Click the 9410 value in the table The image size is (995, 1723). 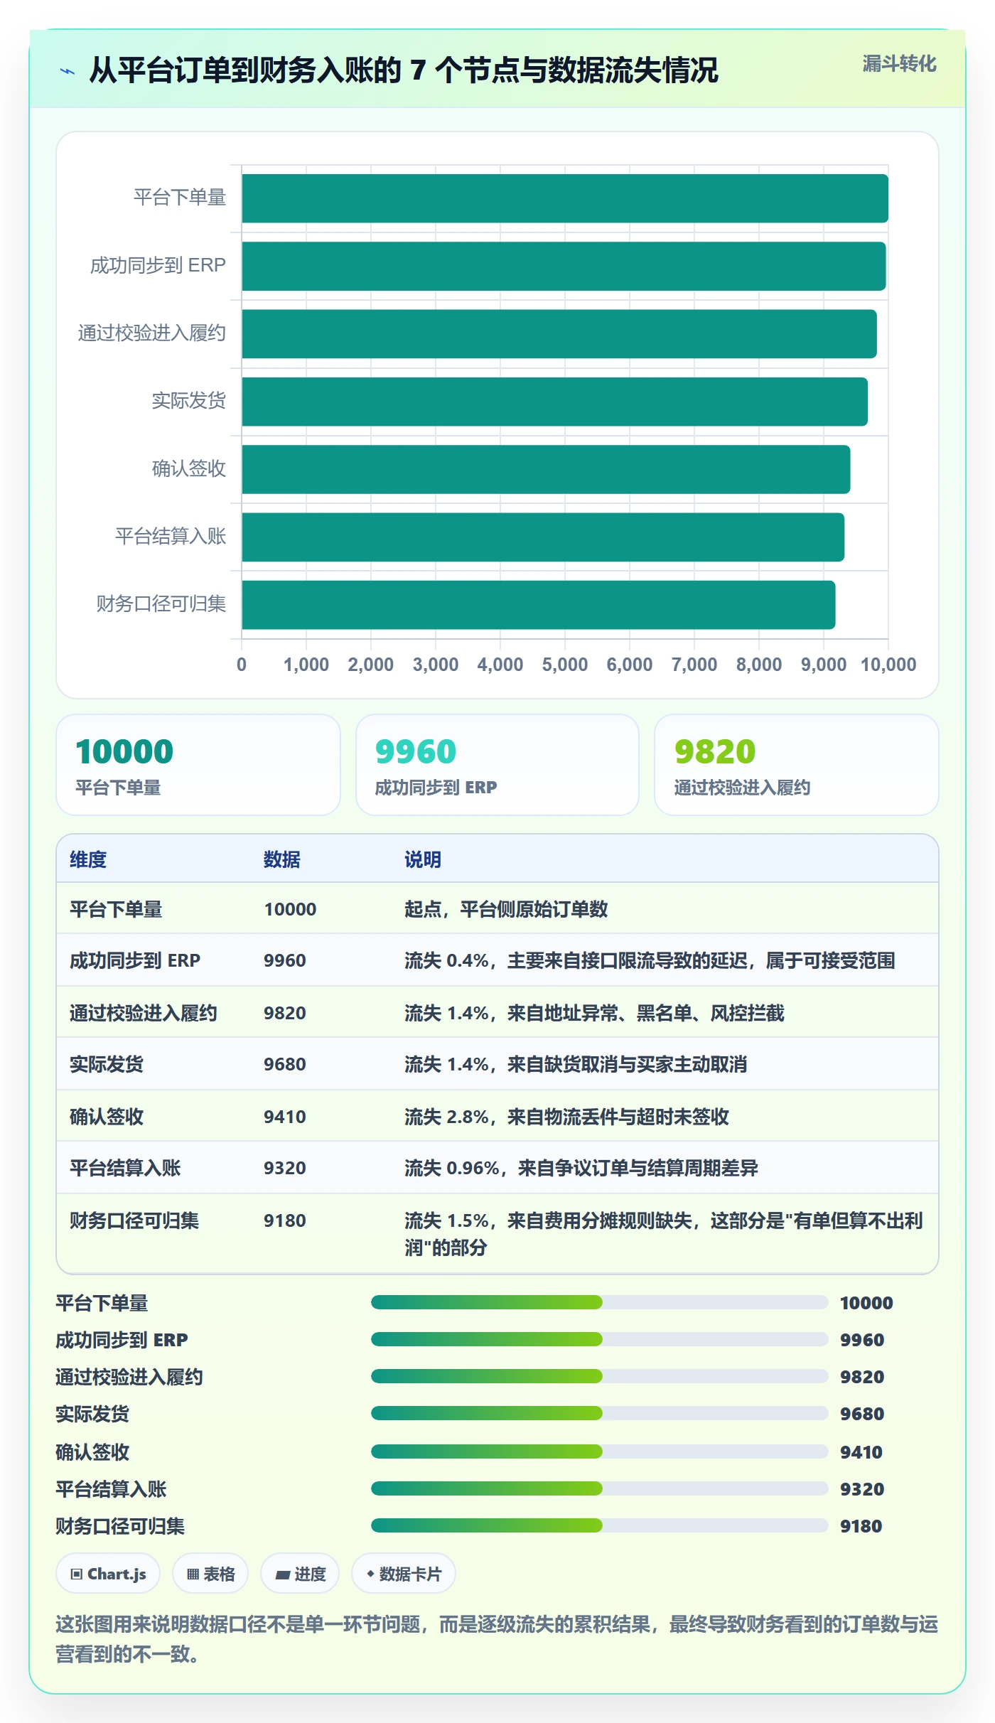285,1117
